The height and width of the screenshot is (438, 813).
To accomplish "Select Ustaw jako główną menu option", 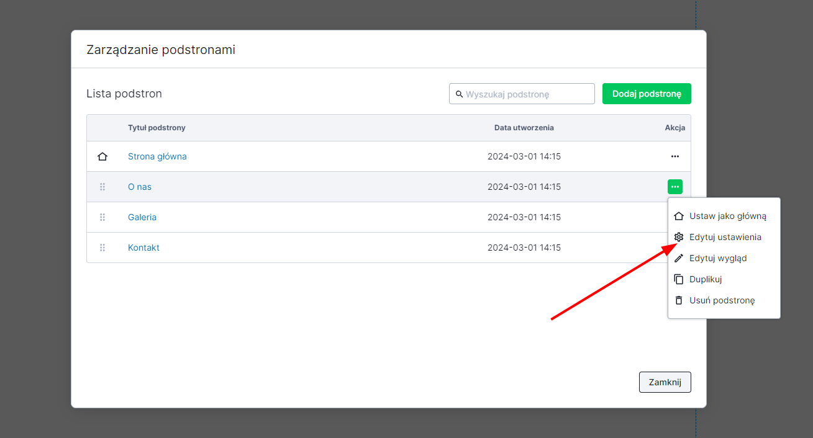I will tap(727, 216).
